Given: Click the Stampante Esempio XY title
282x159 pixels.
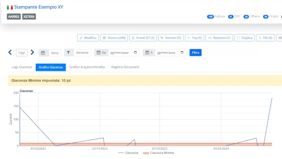Looking at the screenshot, I should 38,7.
